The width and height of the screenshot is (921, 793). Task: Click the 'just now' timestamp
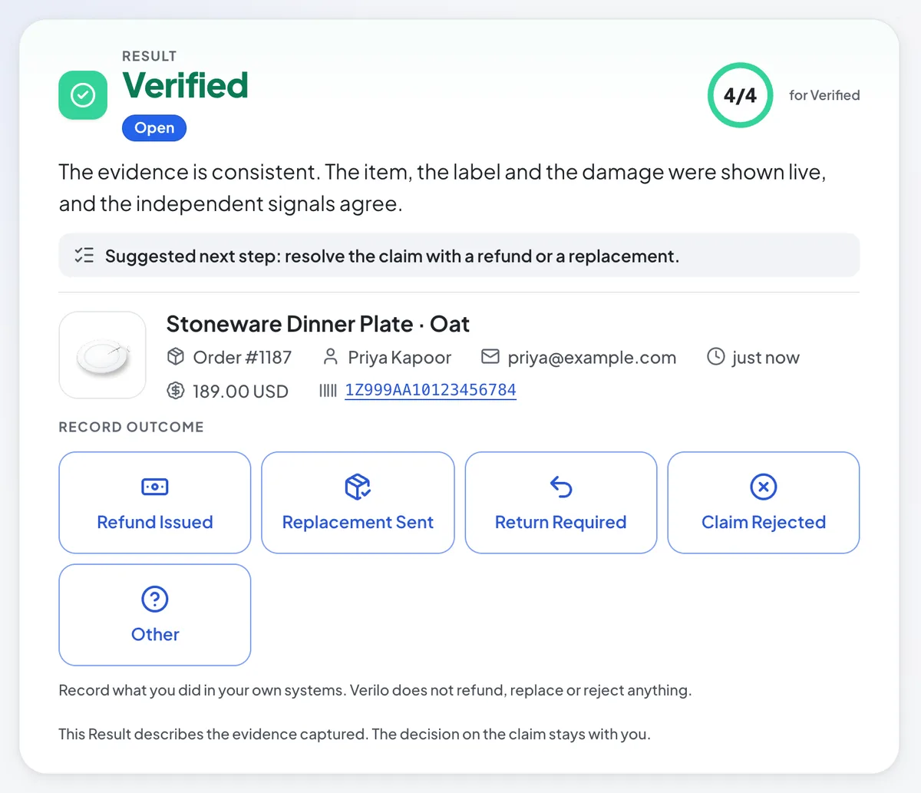(766, 358)
